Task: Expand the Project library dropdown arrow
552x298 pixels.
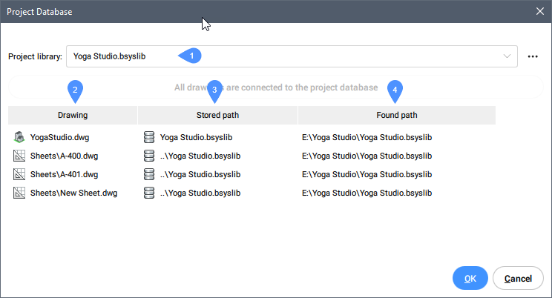Action: [x=507, y=56]
